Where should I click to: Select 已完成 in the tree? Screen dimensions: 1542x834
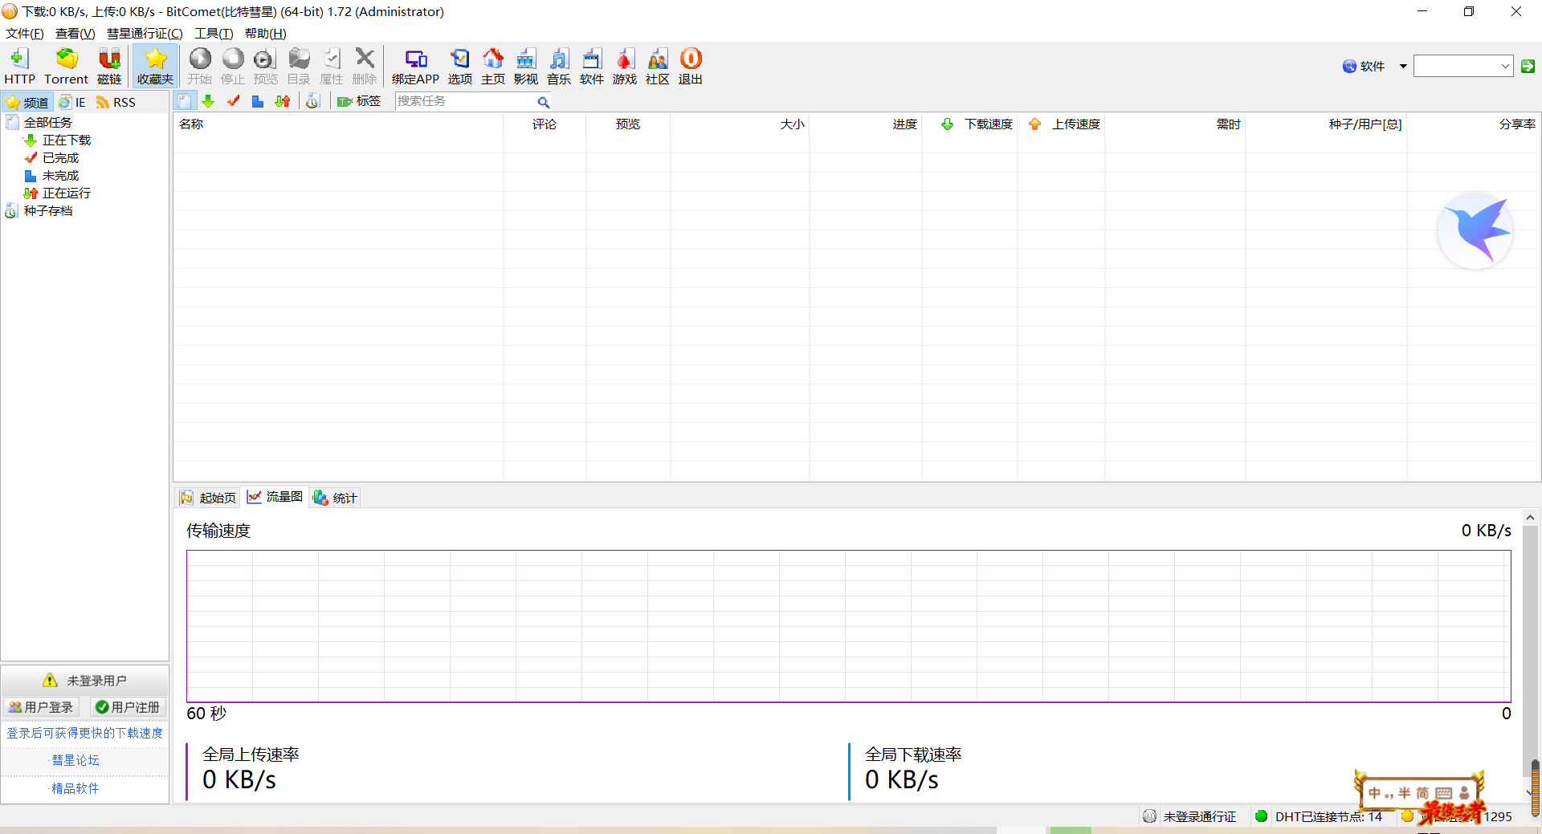[x=60, y=157]
